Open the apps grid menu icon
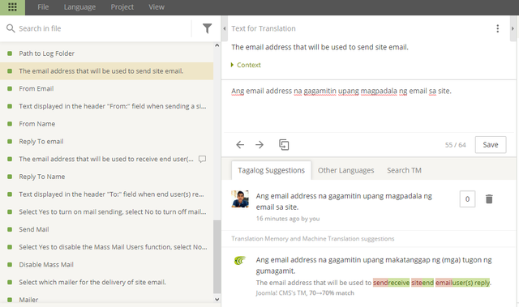519x307 pixels. click(x=12, y=7)
